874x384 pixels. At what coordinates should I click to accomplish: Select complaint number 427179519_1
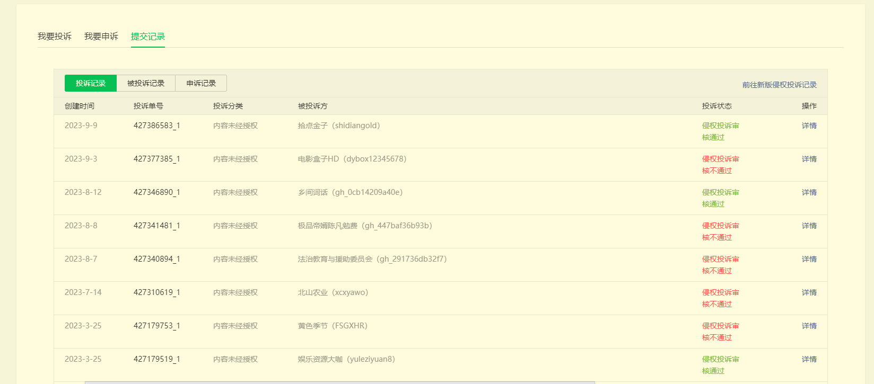tap(157, 359)
